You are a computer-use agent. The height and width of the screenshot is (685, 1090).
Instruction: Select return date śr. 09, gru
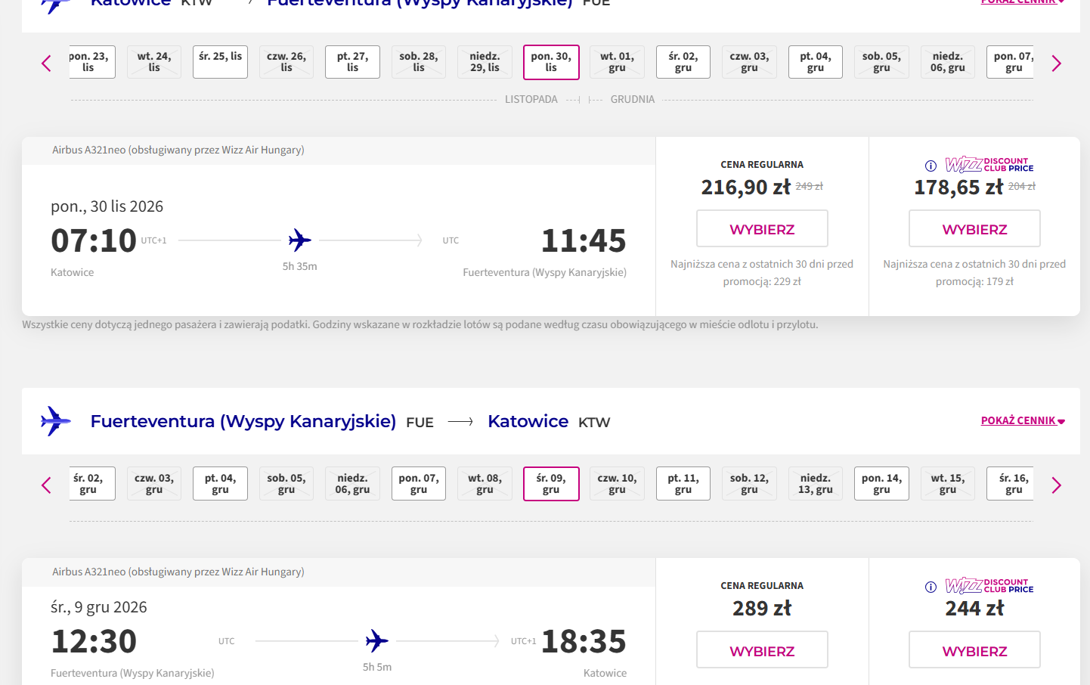pos(551,484)
